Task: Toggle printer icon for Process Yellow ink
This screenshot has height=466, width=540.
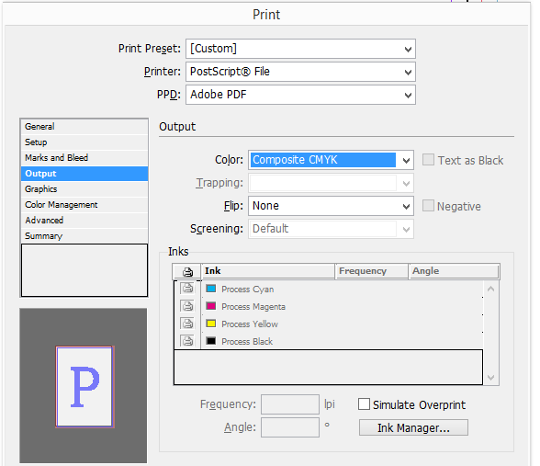Action: coord(187,324)
